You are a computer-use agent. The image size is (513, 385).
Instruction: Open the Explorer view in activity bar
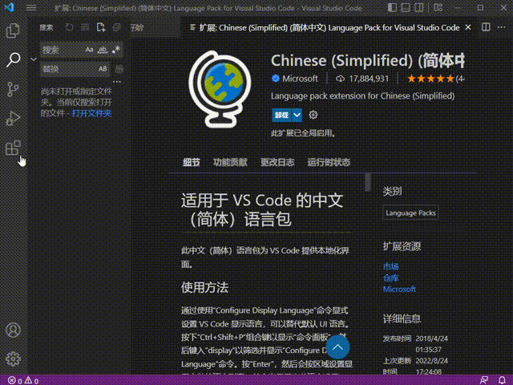[x=13, y=30]
